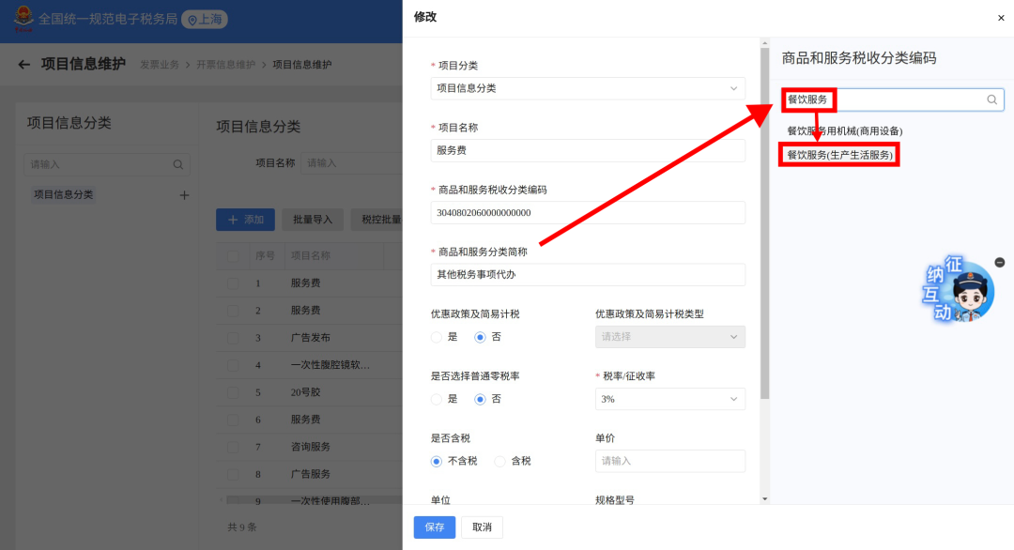1014x550 pixels.
Task: Select 是 for 是否选择普通零税率
Action: pyautogui.click(x=437, y=400)
